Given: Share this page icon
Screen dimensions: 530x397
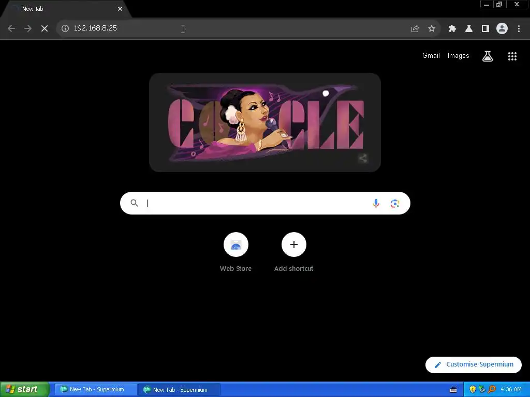Looking at the screenshot, I should tap(415, 29).
